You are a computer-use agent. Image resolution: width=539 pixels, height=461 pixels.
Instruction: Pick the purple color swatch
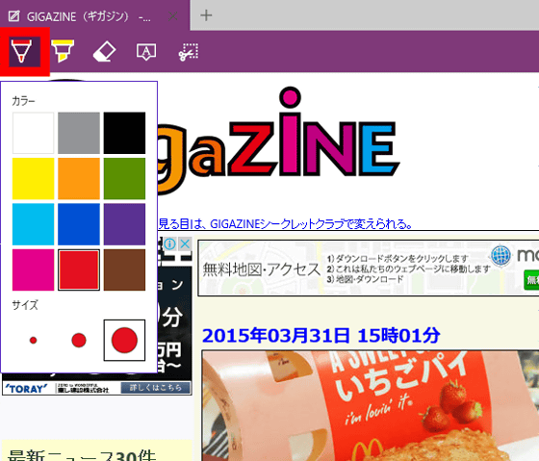point(124,224)
